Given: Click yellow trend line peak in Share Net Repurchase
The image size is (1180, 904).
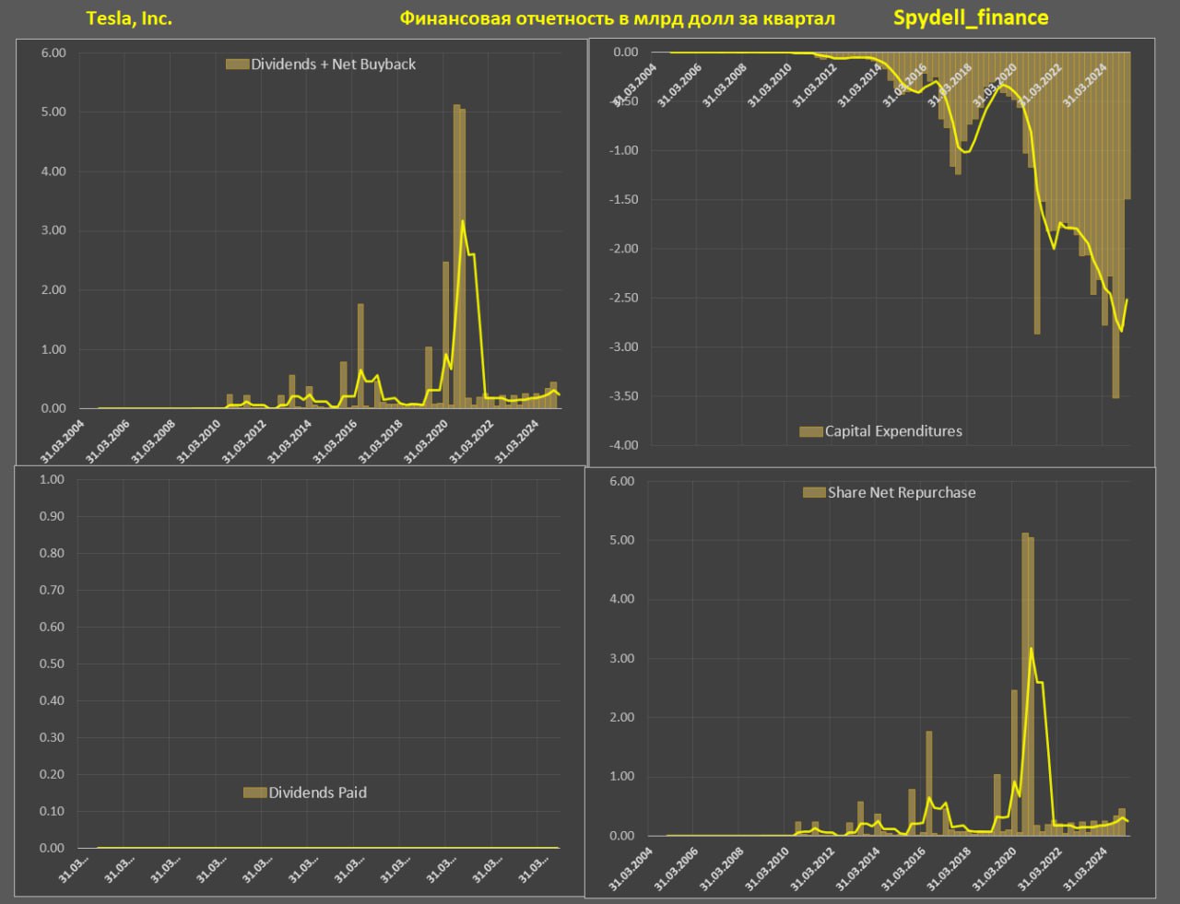Looking at the screenshot, I should click(1031, 650).
